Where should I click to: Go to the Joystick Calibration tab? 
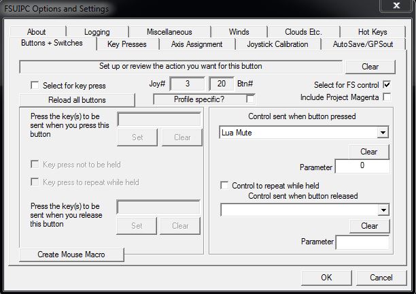pyautogui.click(x=277, y=44)
